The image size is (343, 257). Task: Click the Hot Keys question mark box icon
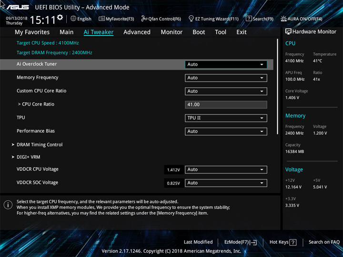click(x=293, y=242)
